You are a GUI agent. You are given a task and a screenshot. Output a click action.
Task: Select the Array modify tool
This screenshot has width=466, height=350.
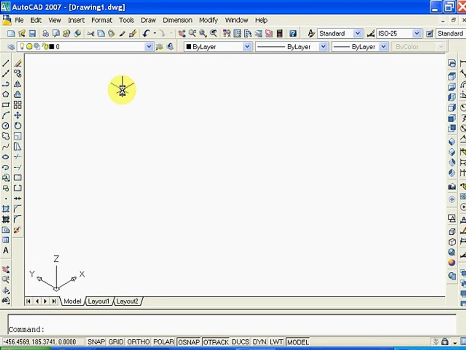[17, 105]
